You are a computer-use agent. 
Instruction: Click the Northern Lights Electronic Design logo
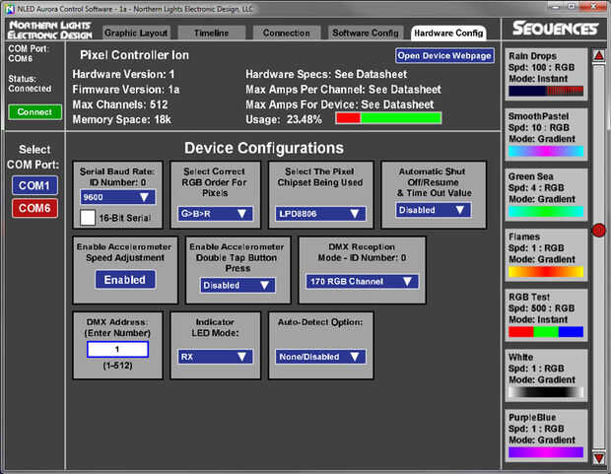coord(50,30)
